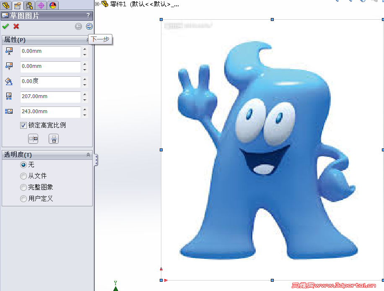Image resolution: width=384 pixels, height=291 pixels.
Task: Expand the 零件1 flyout tree node
Action: (x=97, y=4)
